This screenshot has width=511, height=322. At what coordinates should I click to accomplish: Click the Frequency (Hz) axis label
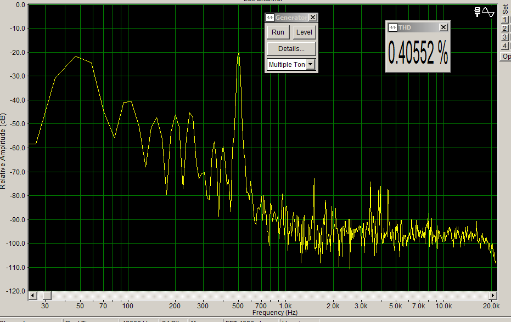click(275, 313)
